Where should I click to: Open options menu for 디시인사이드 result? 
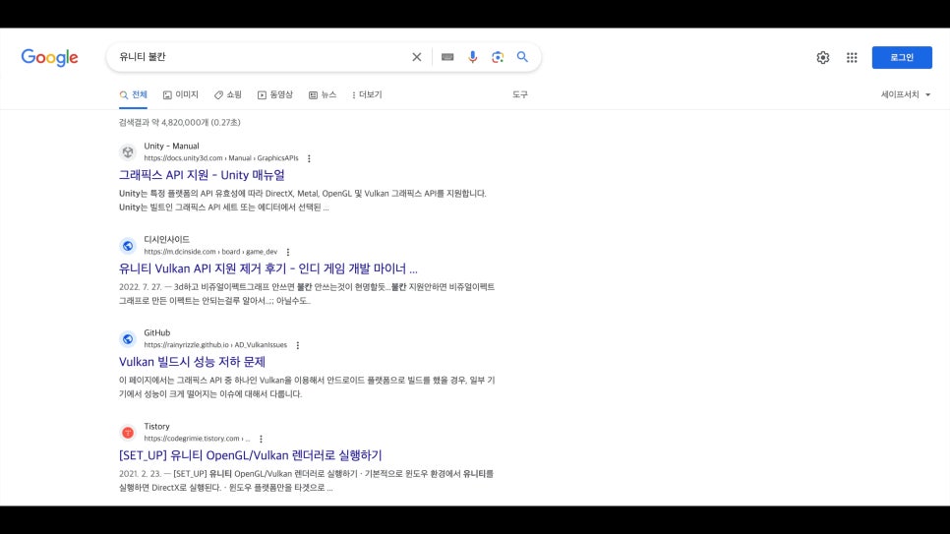[288, 252]
